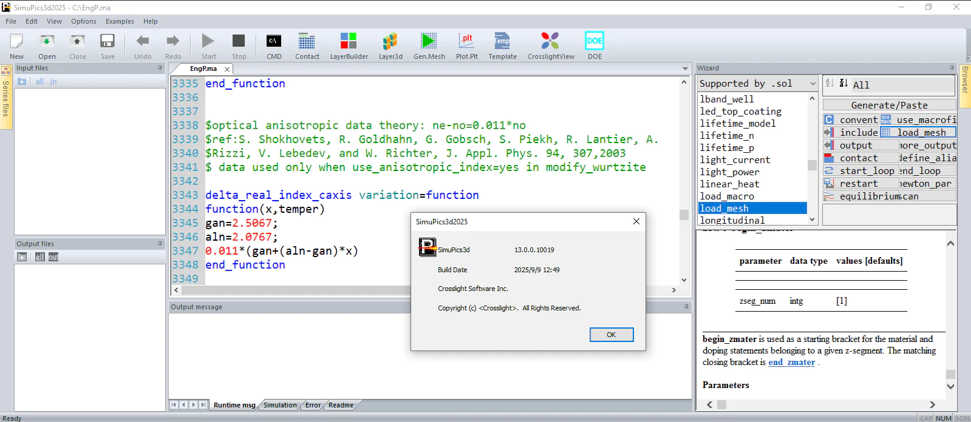
Task: Switch to the Readme tab
Action: click(x=341, y=405)
